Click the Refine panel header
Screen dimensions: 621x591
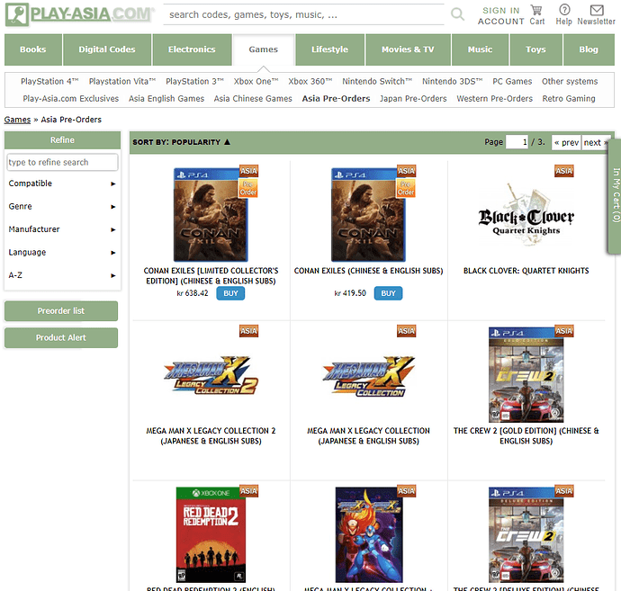tap(63, 140)
